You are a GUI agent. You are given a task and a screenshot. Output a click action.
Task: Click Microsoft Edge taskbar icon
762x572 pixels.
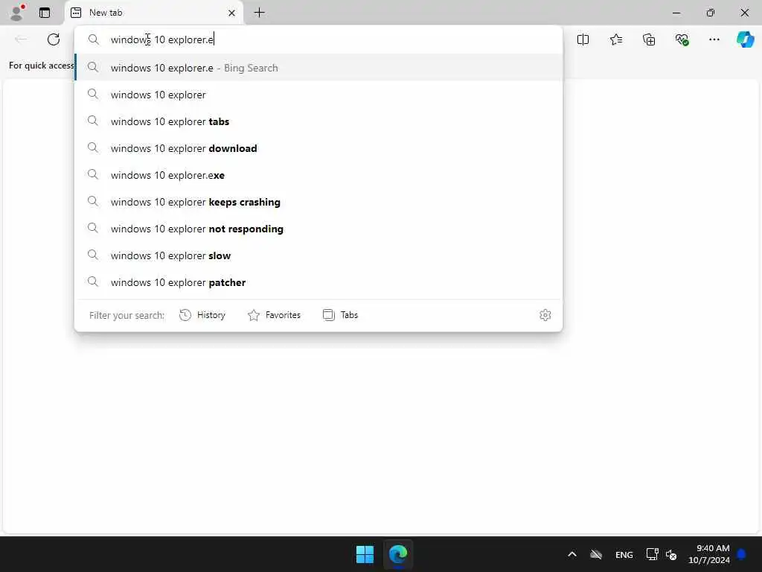click(398, 554)
